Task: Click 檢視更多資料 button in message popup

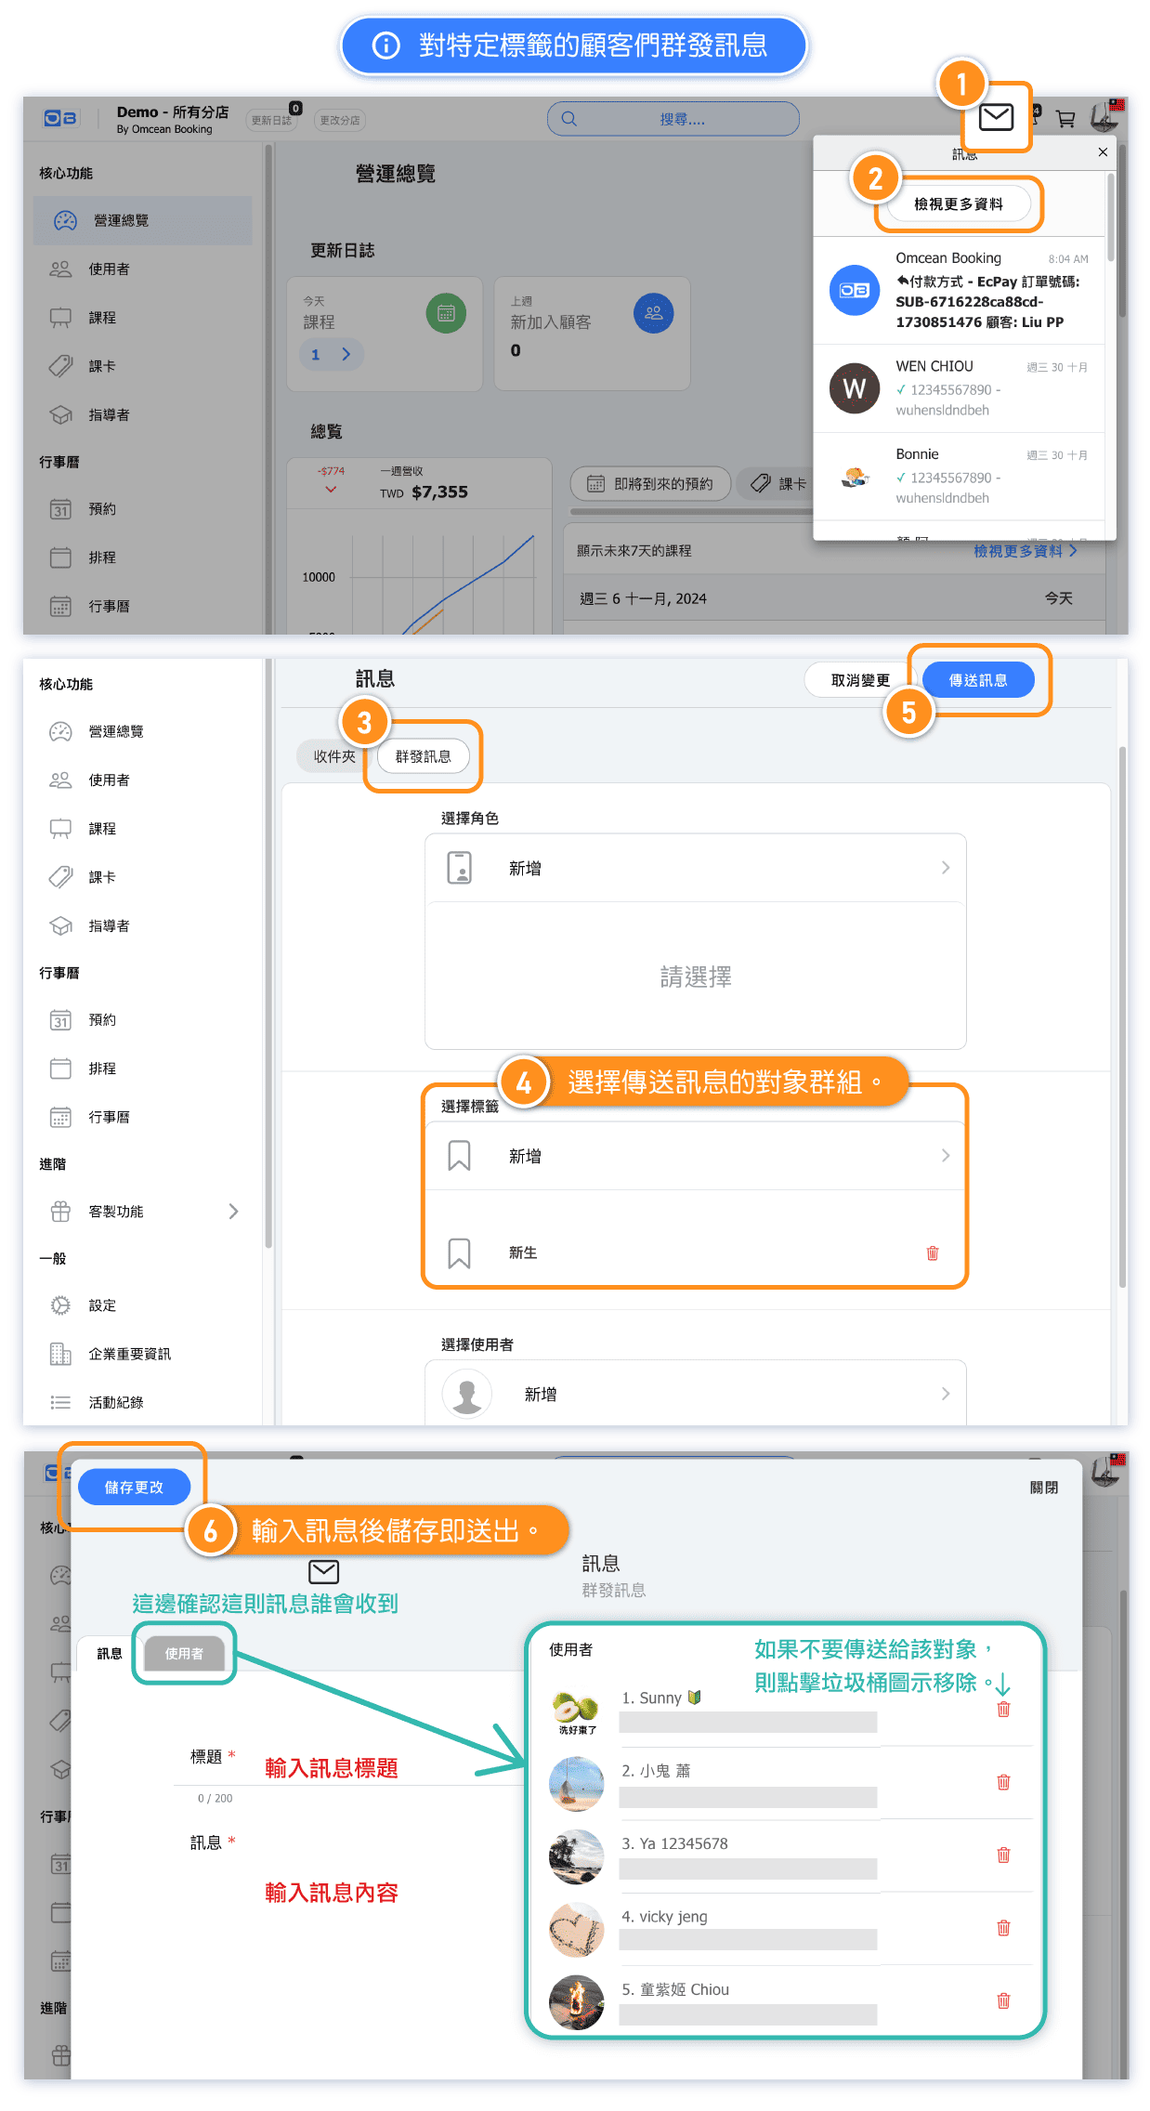Action: [958, 204]
